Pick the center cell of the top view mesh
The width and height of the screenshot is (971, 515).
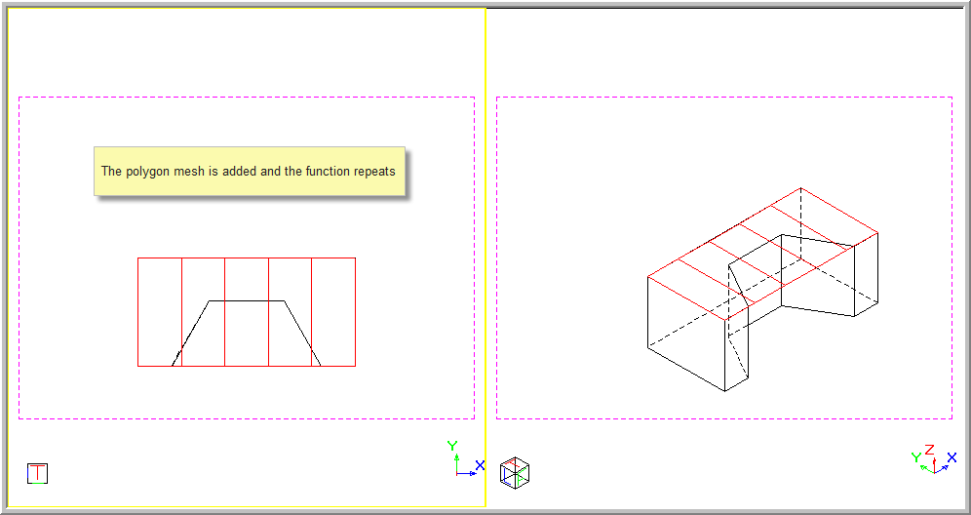pos(247,278)
